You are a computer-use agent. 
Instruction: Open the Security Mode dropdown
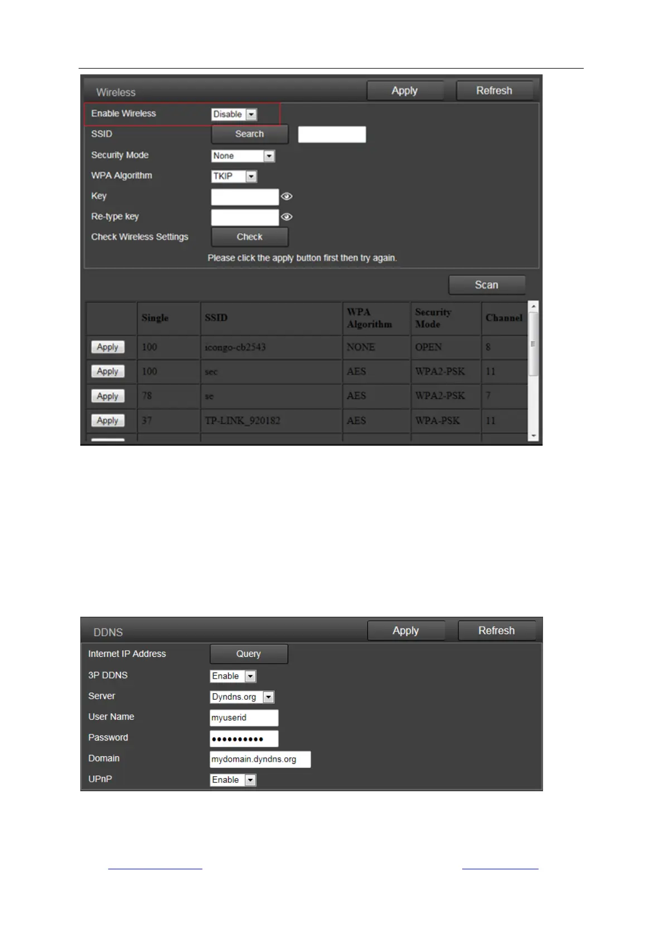pos(243,156)
